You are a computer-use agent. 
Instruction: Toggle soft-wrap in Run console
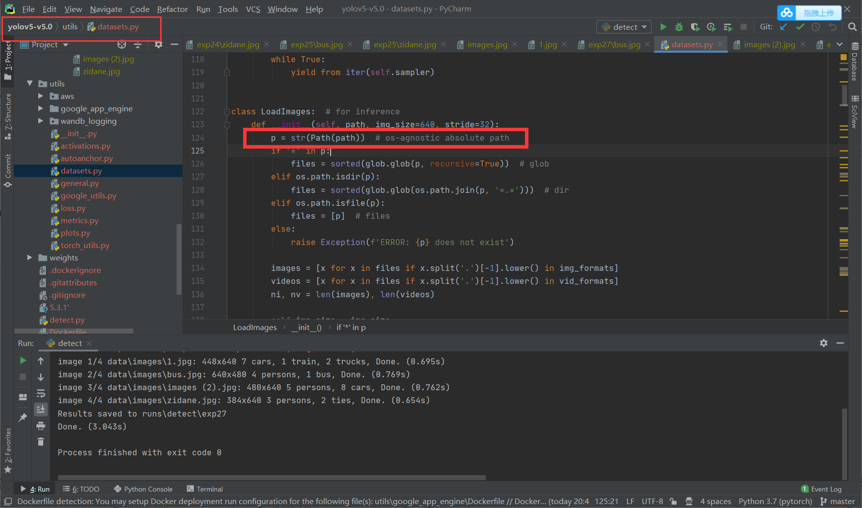click(41, 394)
